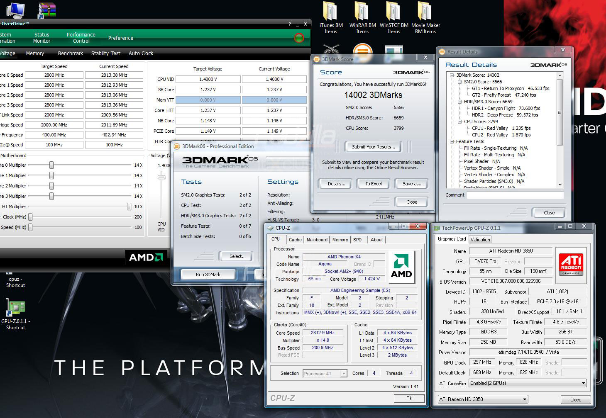Collapse the SM2.0 Score tree node
The width and height of the screenshot is (606, 418).
click(460, 82)
